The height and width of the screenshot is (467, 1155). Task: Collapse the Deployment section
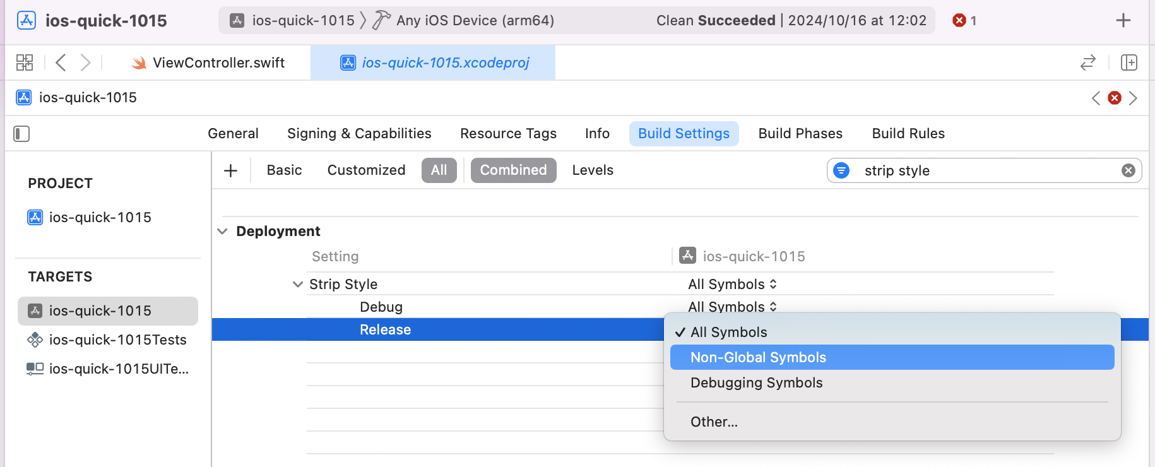pos(222,232)
